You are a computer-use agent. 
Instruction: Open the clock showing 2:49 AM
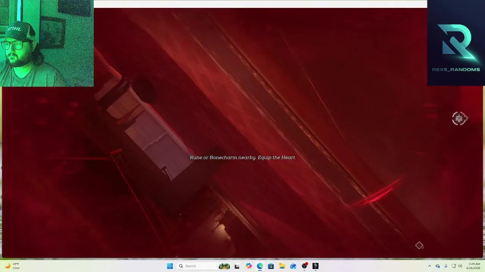pyautogui.click(x=473, y=266)
